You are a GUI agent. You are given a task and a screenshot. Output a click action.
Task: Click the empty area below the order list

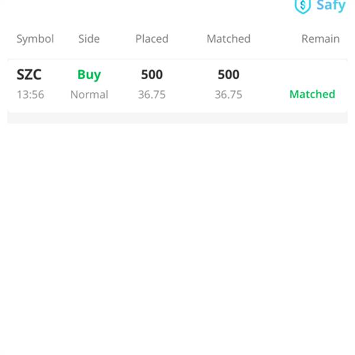[x=177, y=238]
